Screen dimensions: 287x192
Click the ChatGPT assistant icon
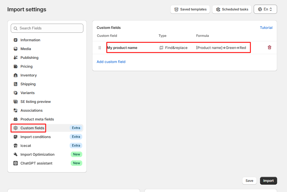16,163
